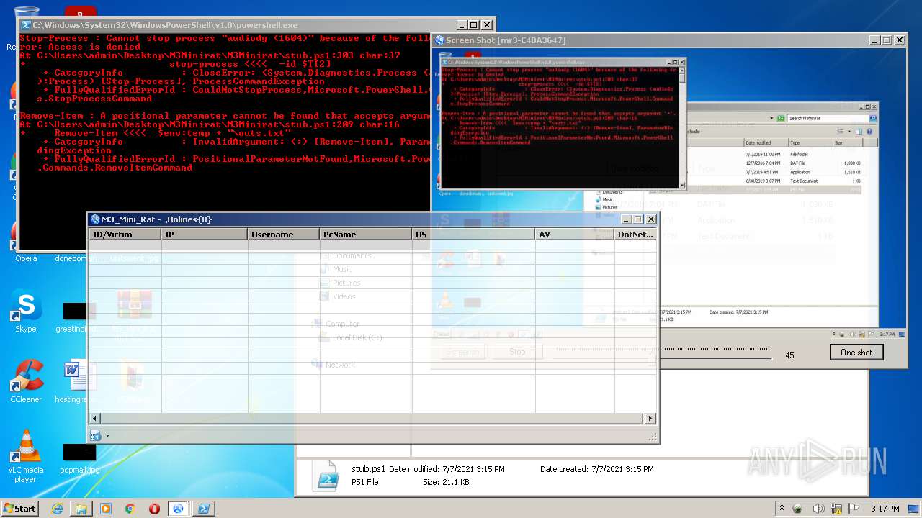Sort by the OS column header
Viewport: 922px width, 518px height.
coord(473,235)
